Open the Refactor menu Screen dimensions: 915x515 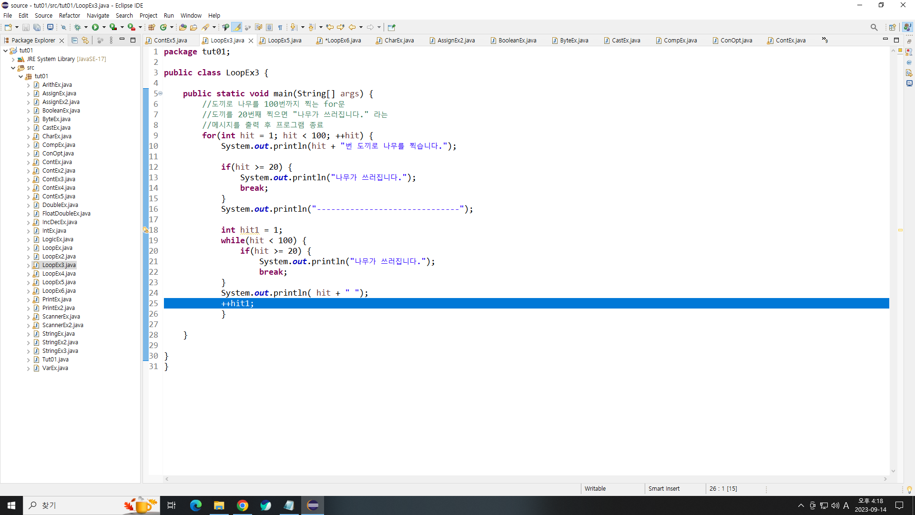pos(69,15)
